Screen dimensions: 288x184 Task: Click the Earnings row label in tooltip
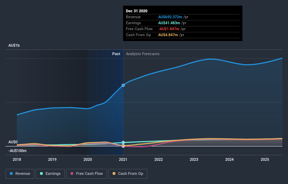point(133,23)
